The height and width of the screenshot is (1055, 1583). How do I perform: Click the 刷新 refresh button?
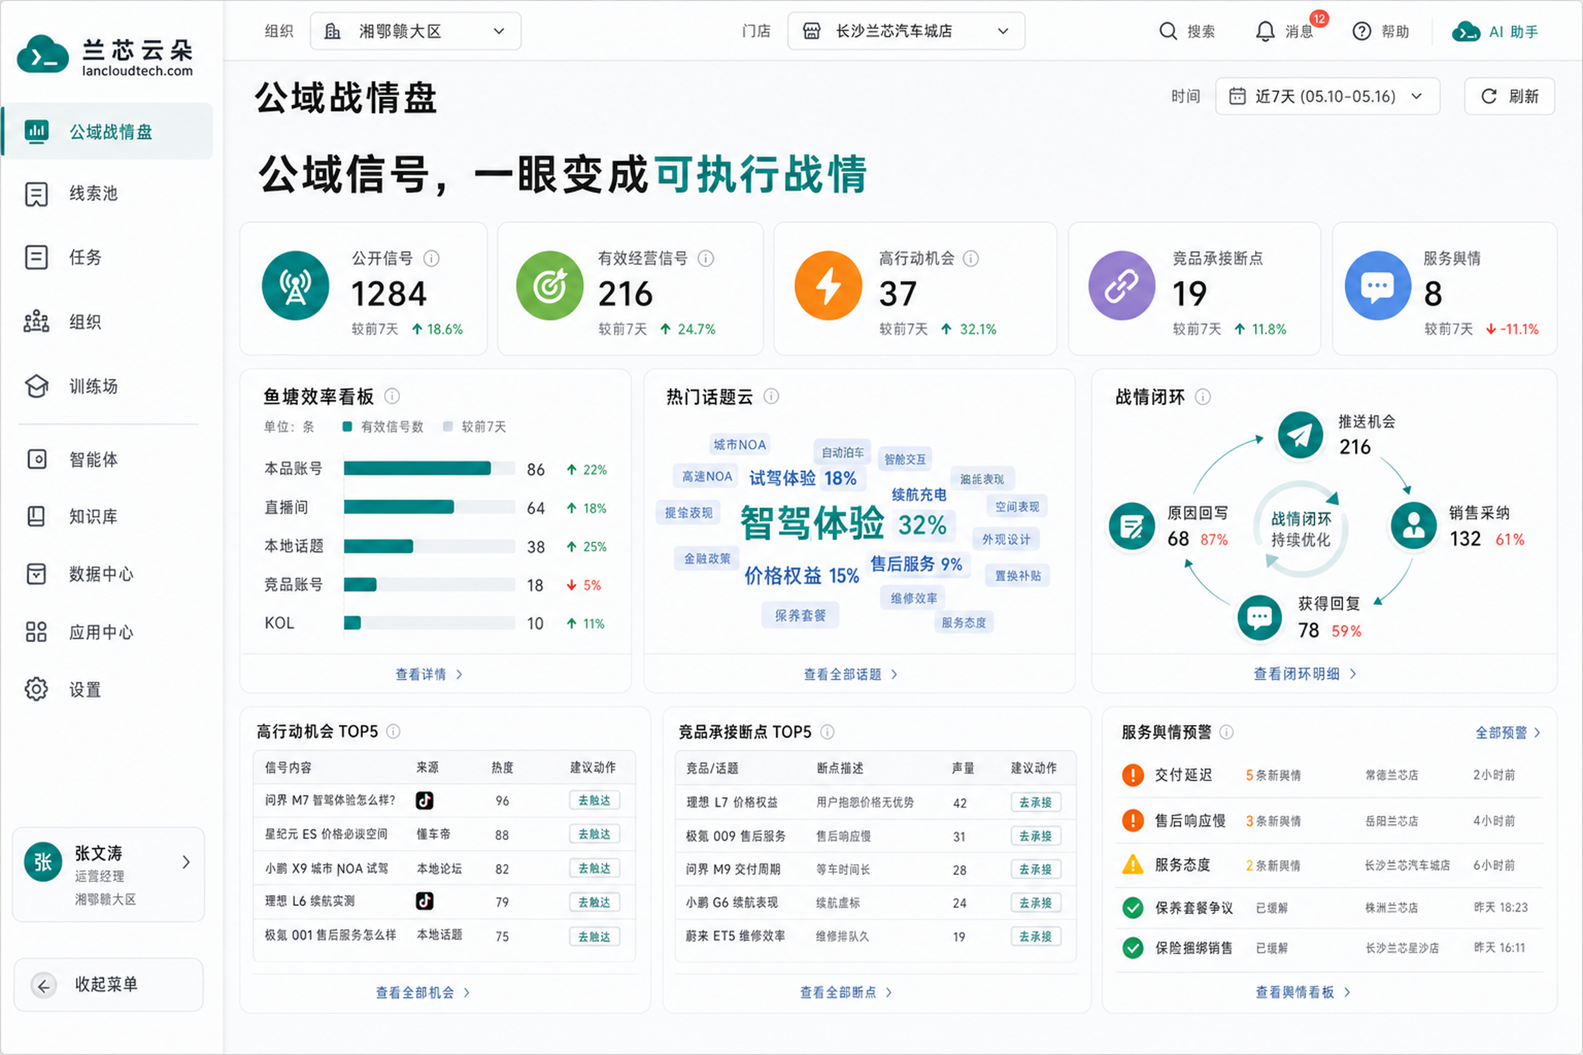[x=1509, y=96]
